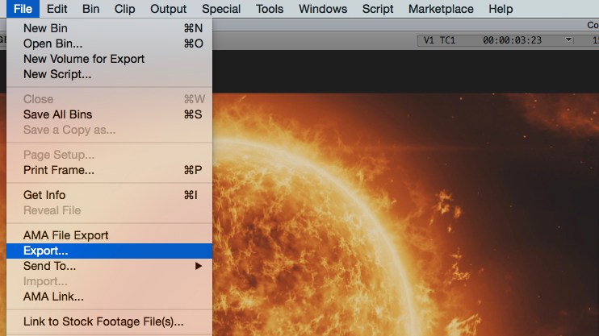599x336 pixels.
Task: Click the highlighted Export... item
Action: pos(109,251)
